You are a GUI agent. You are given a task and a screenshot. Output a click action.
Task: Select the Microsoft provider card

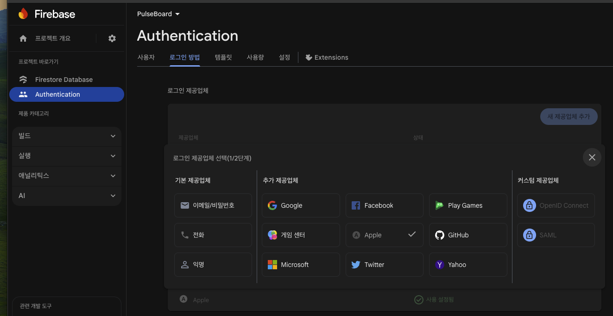pos(301,265)
